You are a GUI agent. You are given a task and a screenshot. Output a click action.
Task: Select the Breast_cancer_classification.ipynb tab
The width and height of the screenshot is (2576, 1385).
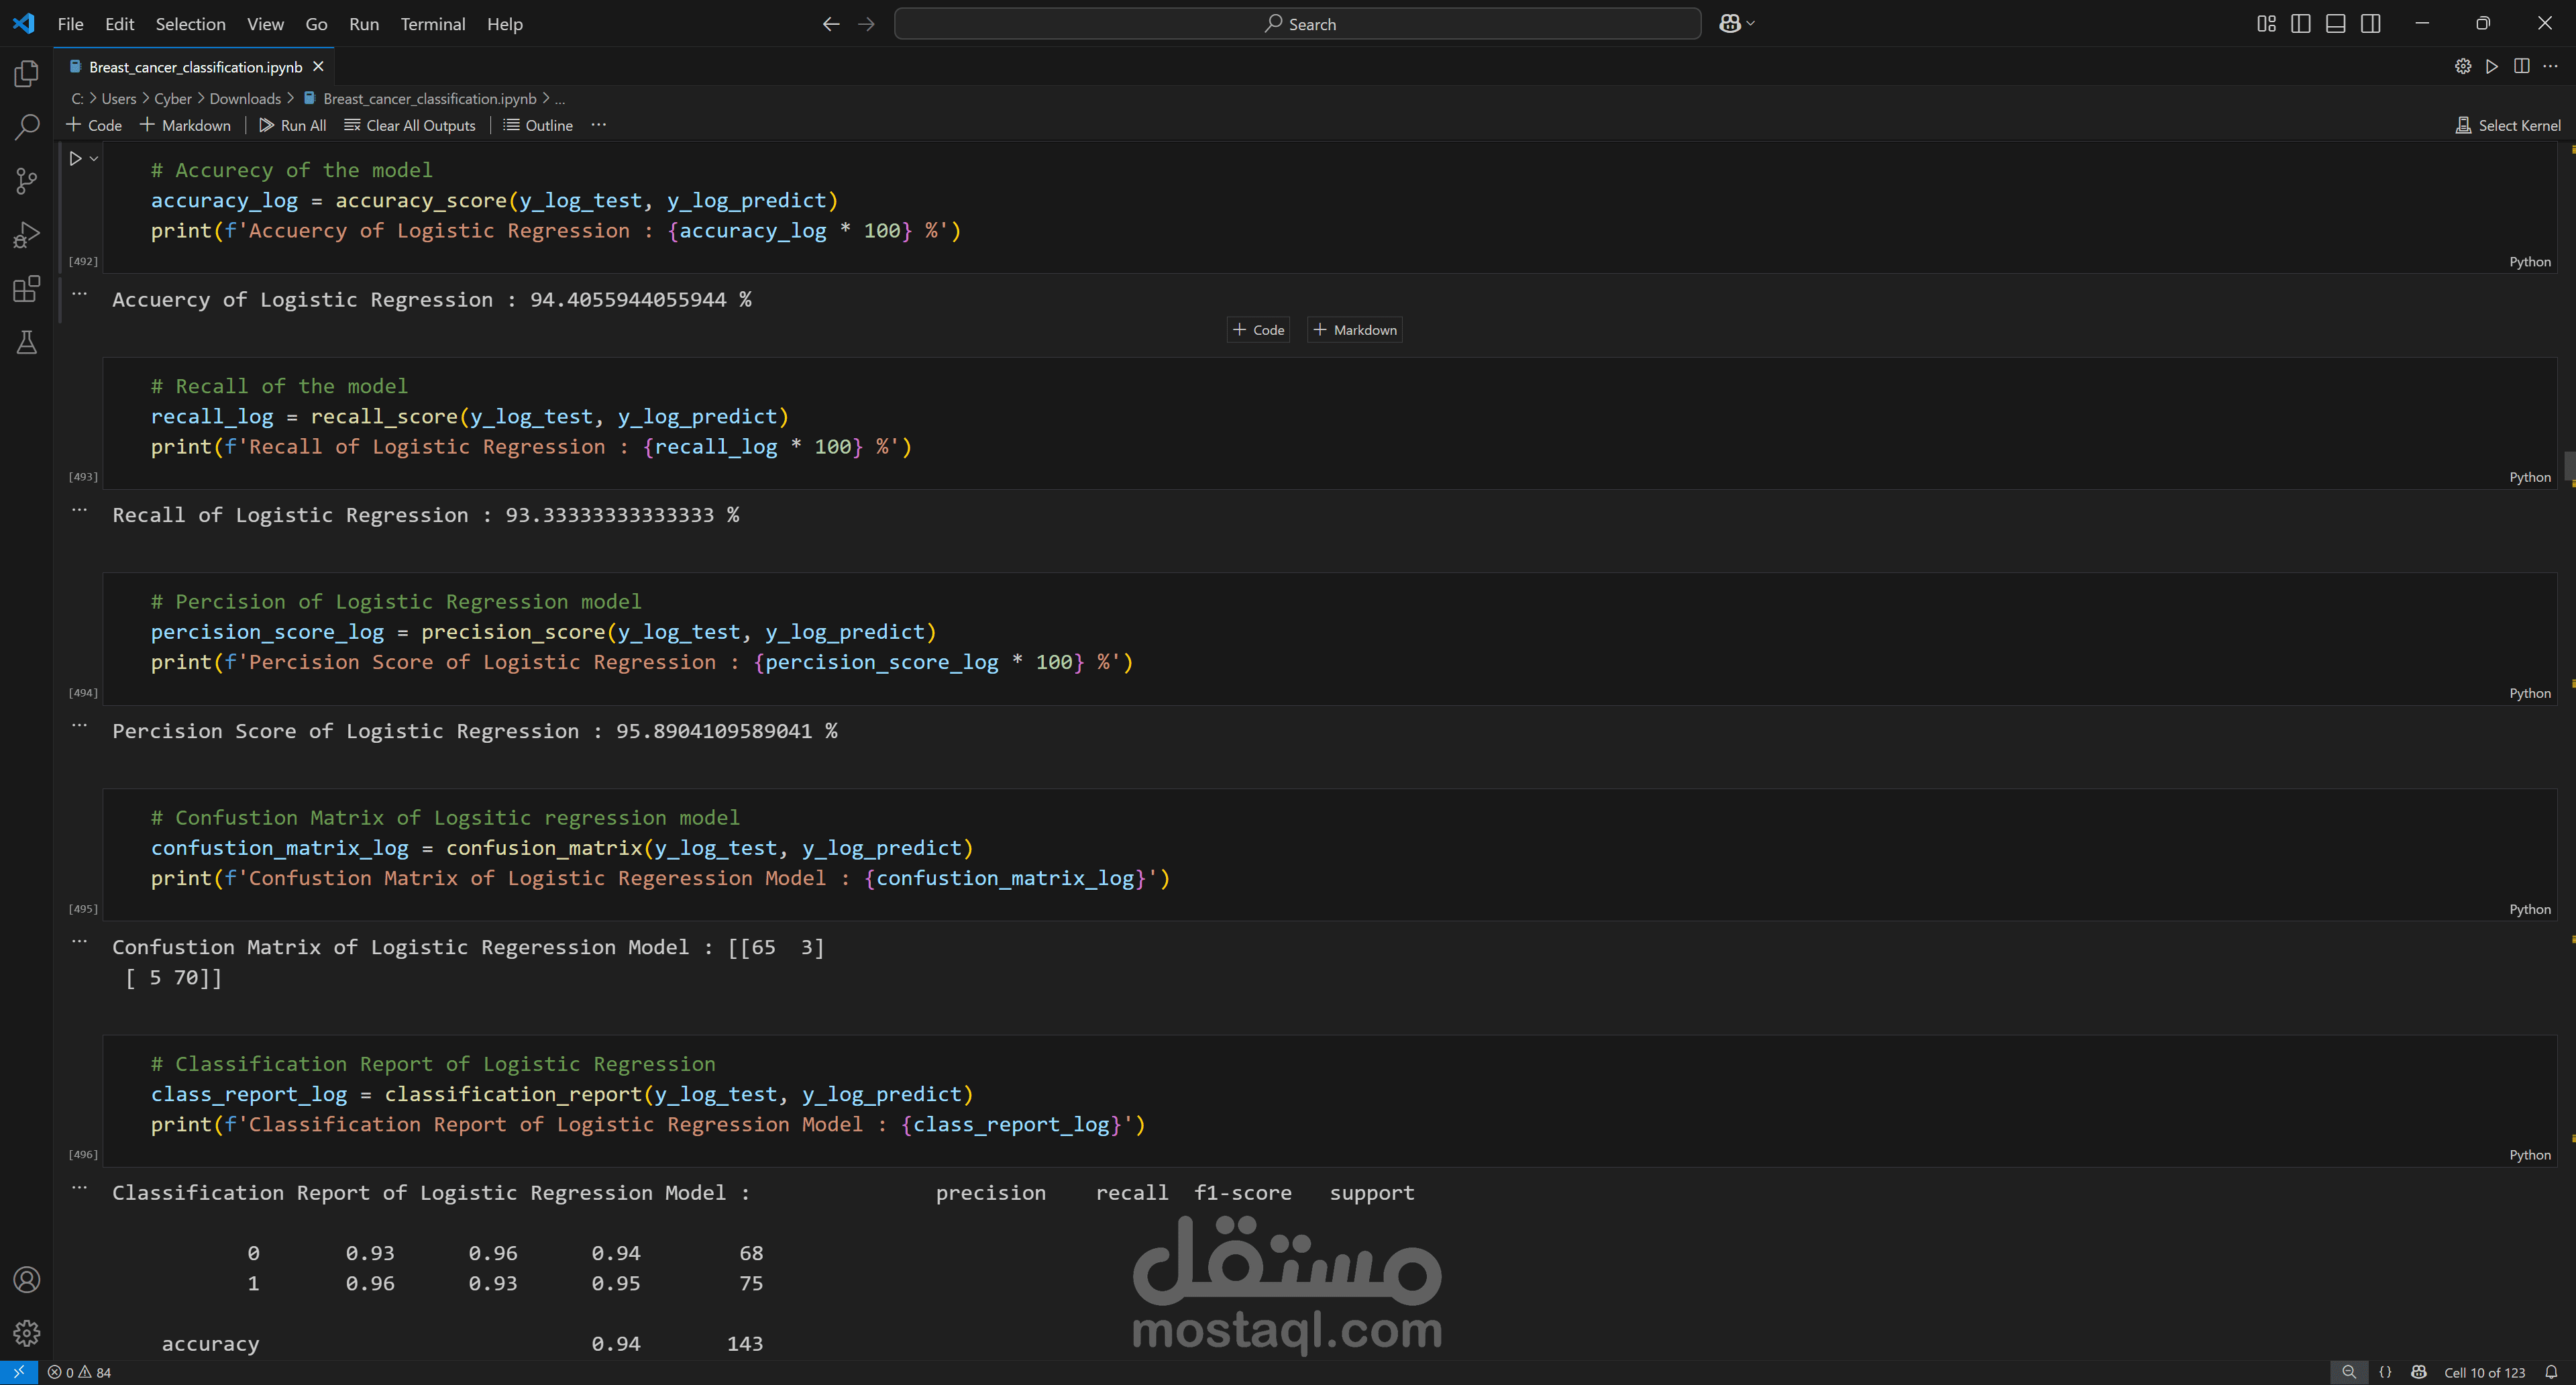pyautogui.click(x=195, y=67)
